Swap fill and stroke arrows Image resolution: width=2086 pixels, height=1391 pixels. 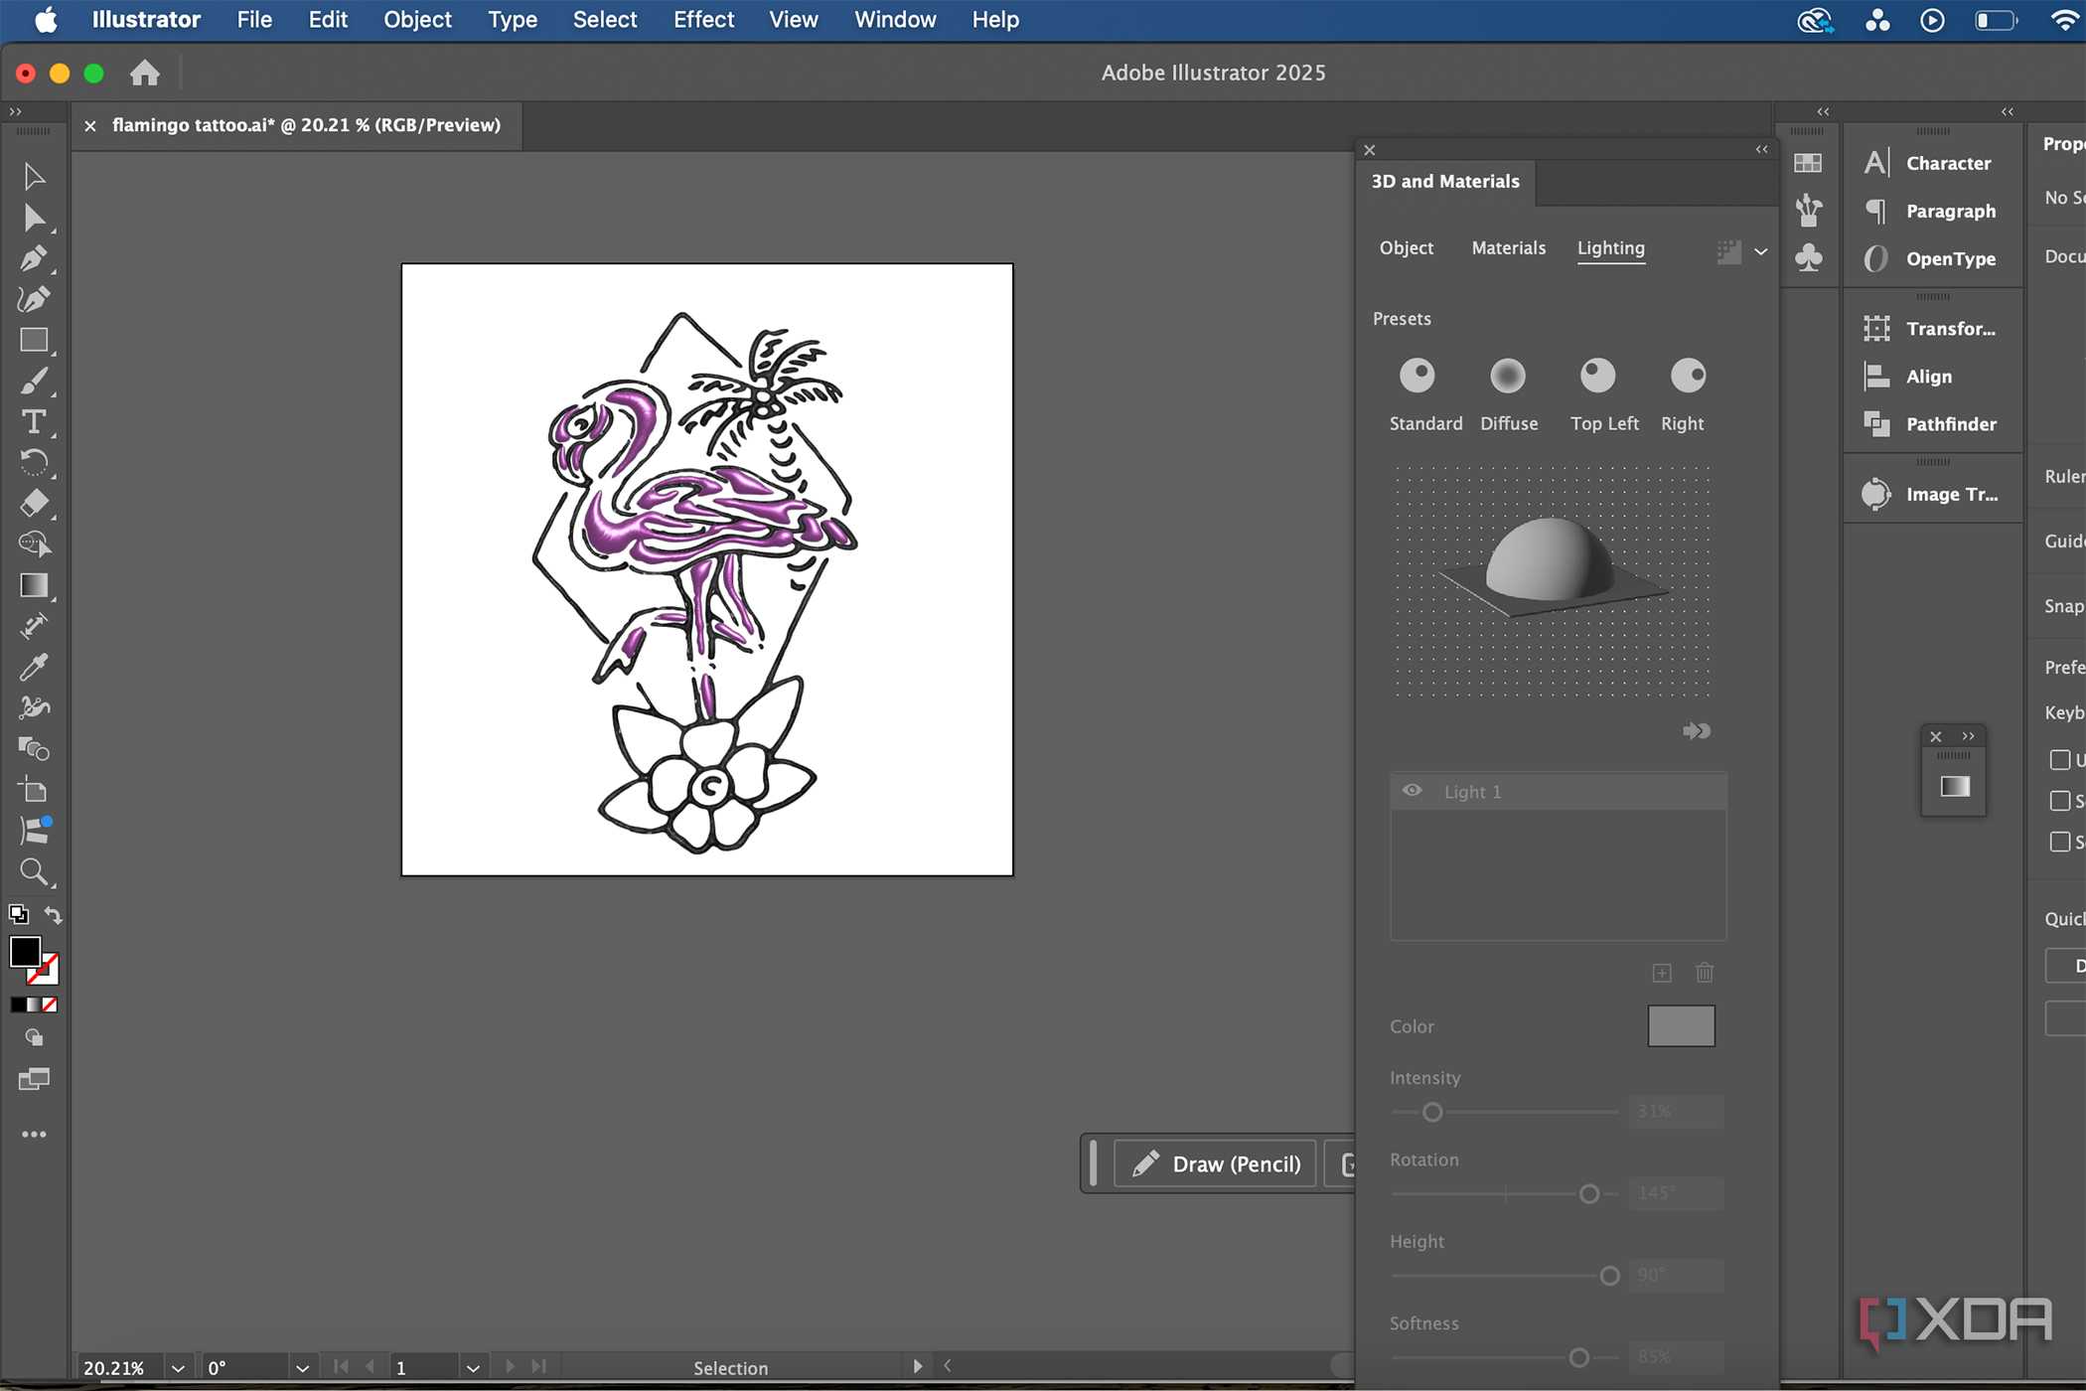tap(54, 915)
